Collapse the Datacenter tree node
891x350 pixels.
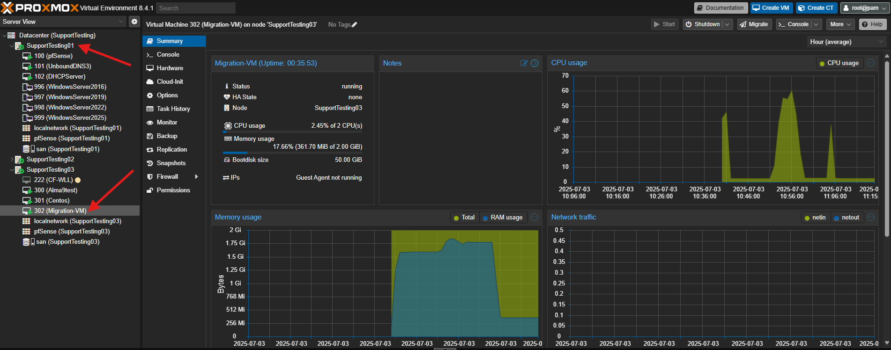[4, 36]
